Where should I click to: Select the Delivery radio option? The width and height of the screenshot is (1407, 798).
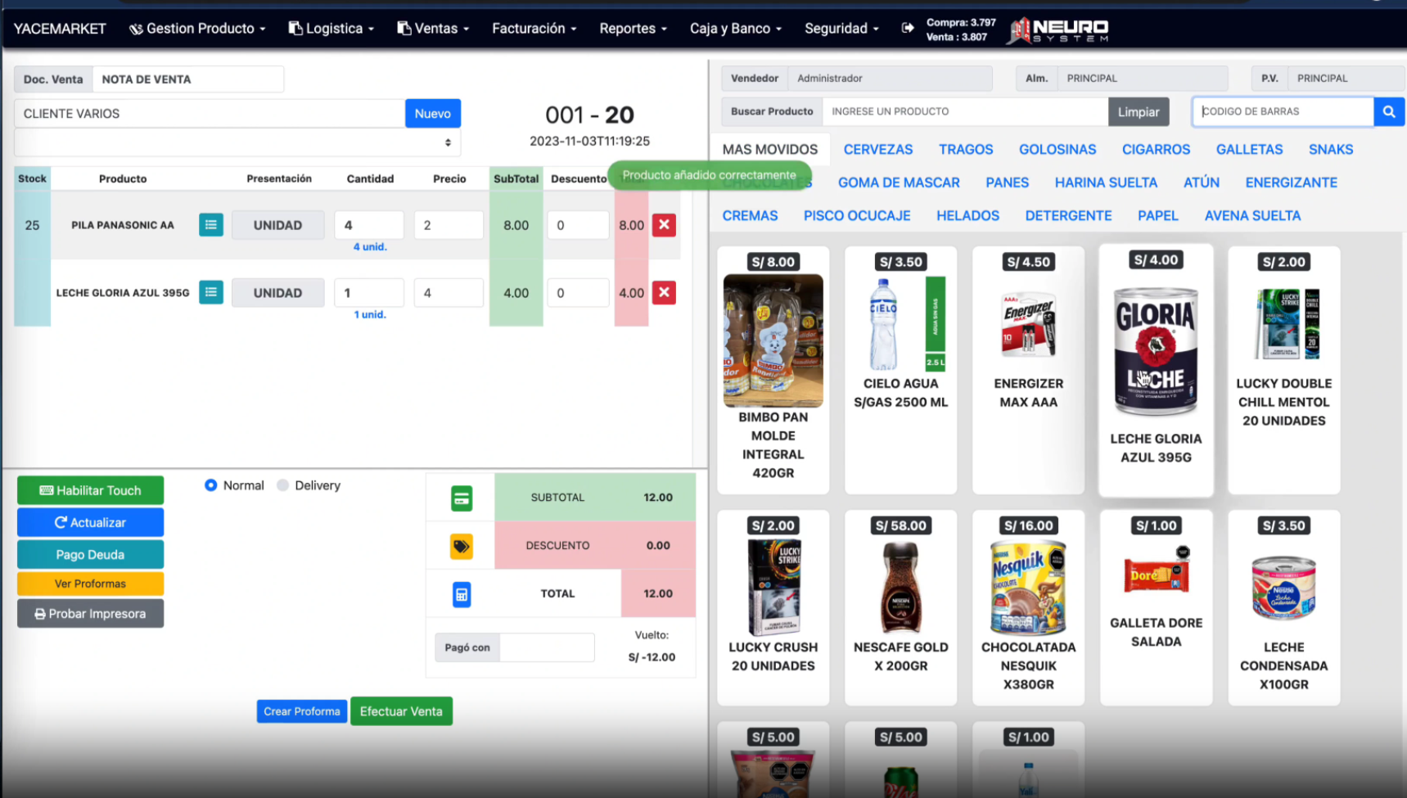[283, 485]
